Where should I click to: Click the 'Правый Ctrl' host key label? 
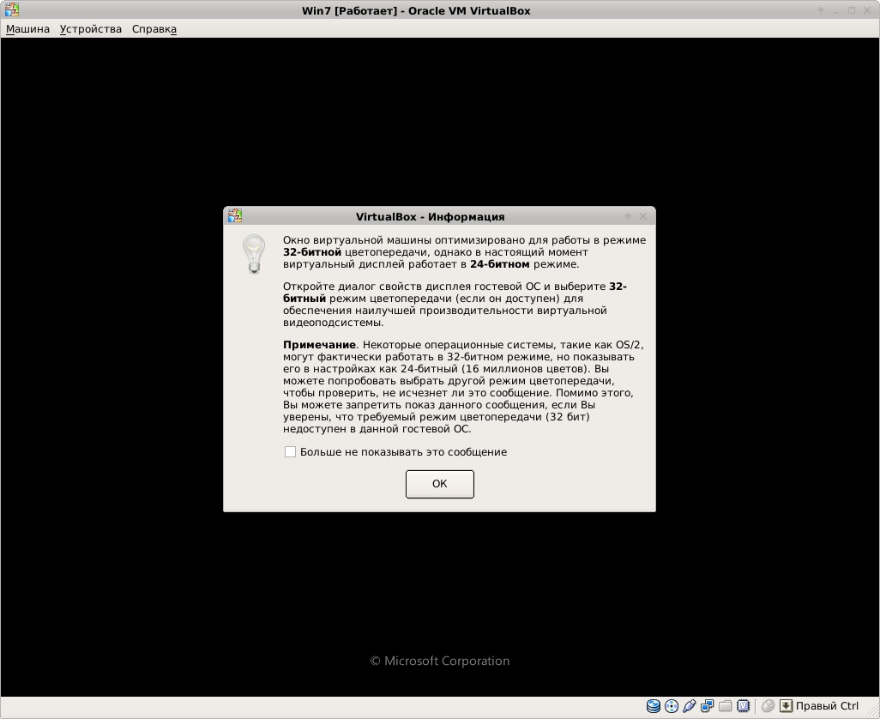click(x=827, y=706)
